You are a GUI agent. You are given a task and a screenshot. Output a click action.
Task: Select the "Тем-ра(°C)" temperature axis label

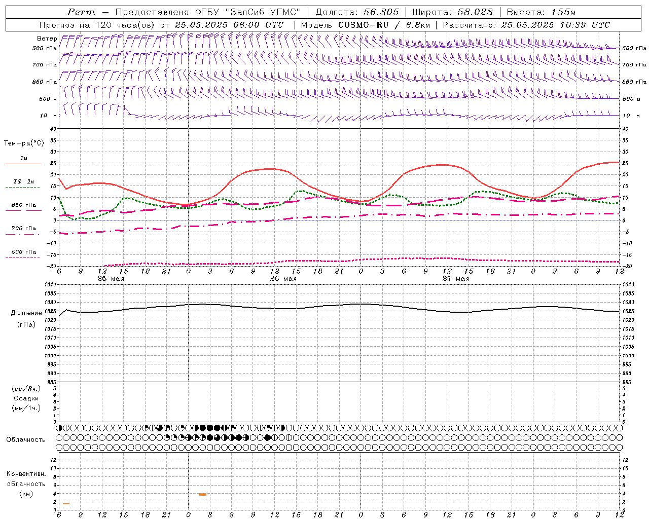pyautogui.click(x=24, y=143)
